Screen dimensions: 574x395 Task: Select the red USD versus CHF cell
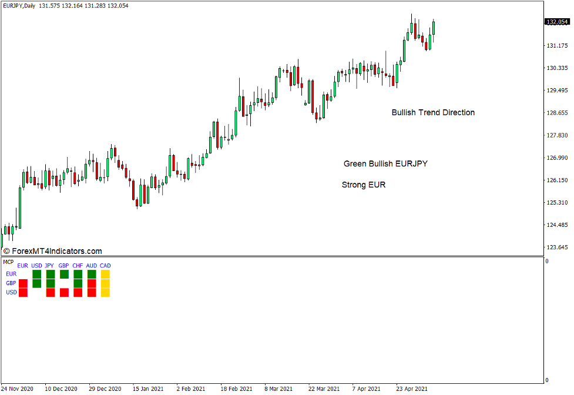pos(78,292)
